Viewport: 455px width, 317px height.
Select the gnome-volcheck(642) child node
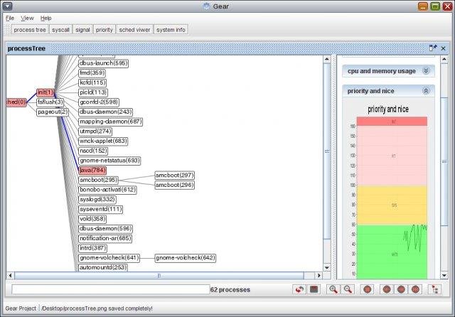pos(186,258)
